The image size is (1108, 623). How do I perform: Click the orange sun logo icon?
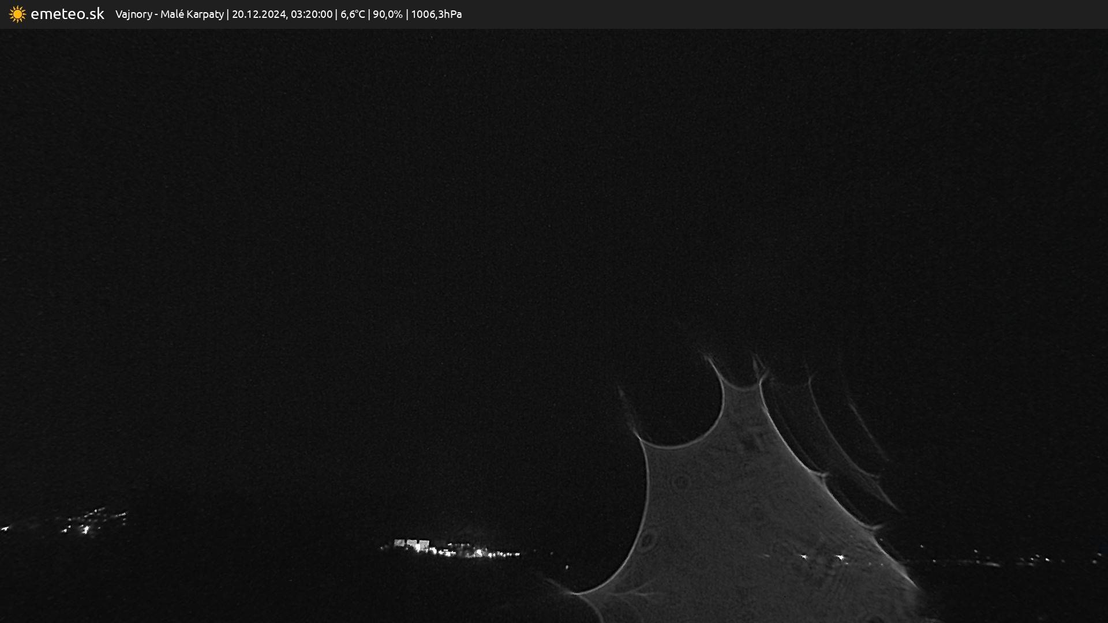[x=17, y=14]
